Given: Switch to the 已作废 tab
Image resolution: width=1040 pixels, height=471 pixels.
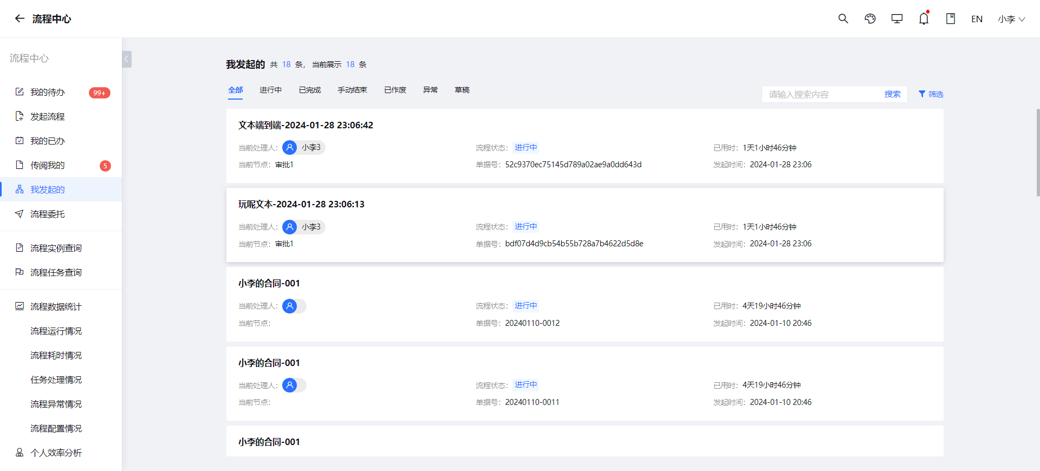Looking at the screenshot, I should point(395,90).
